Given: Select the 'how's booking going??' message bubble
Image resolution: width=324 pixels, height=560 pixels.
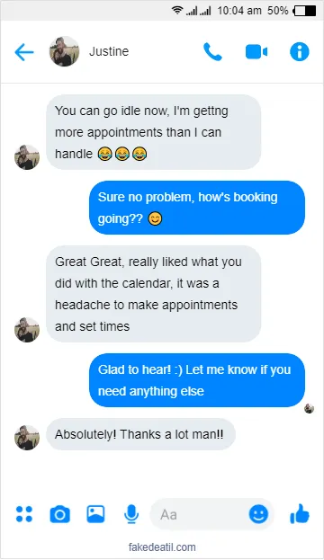Looking at the screenshot, I should (197, 208).
